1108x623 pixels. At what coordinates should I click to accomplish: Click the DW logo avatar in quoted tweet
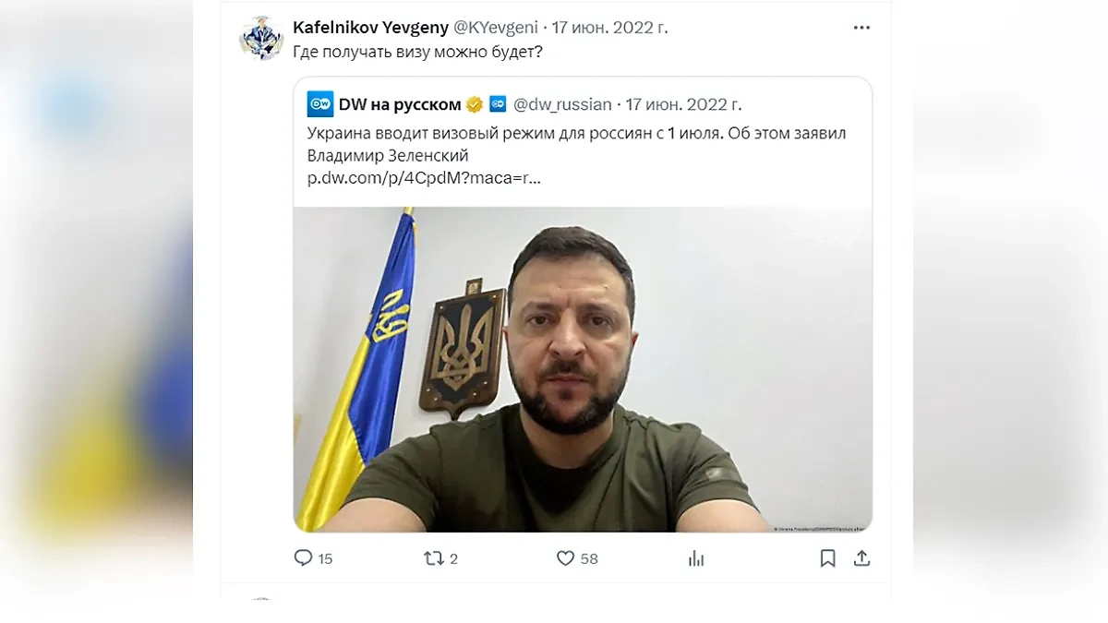[x=319, y=103]
